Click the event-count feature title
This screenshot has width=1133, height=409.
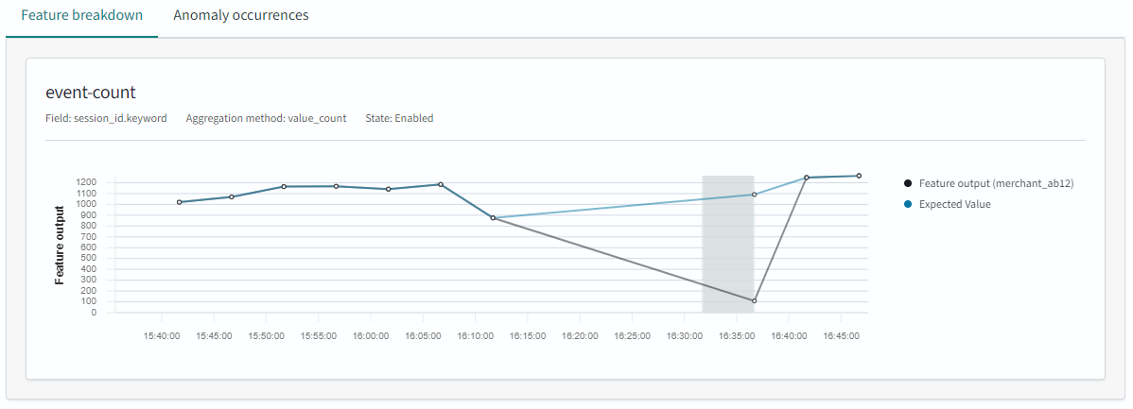click(91, 93)
